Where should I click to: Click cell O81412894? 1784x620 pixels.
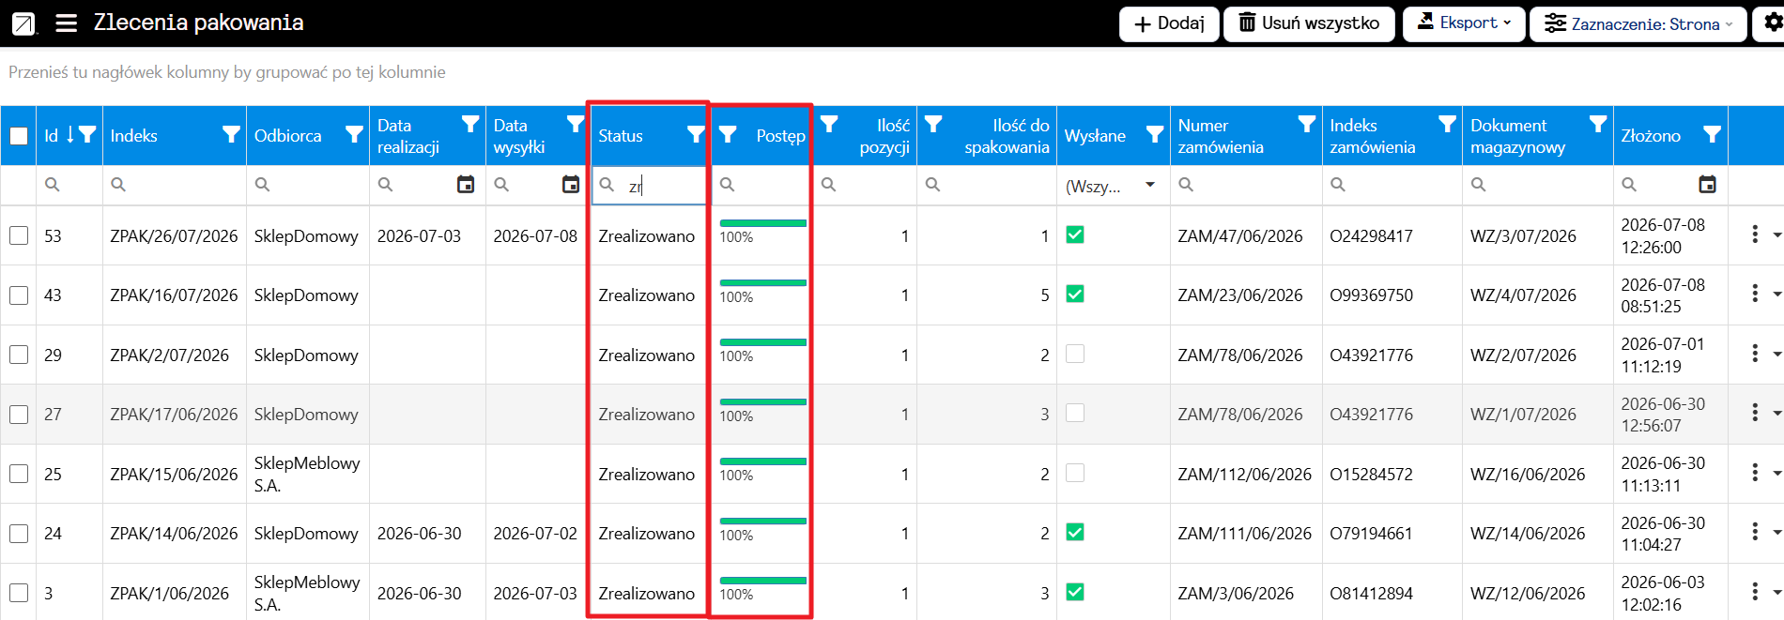[1371, 593]
